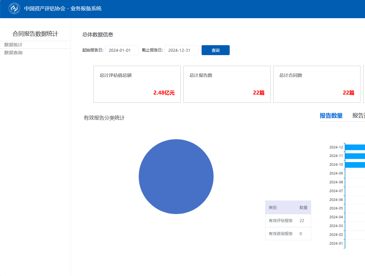
Task: Click the 类别 column header
Action: pyautogui.click(x=273, y=208)
